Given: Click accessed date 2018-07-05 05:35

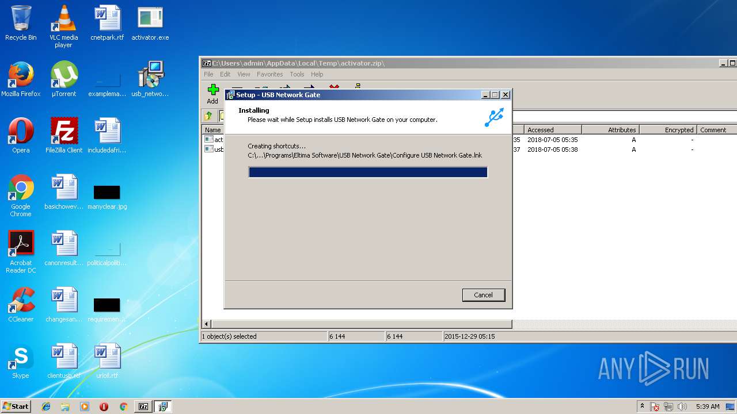Looking at the screenshot, I should tap(553, 140).
